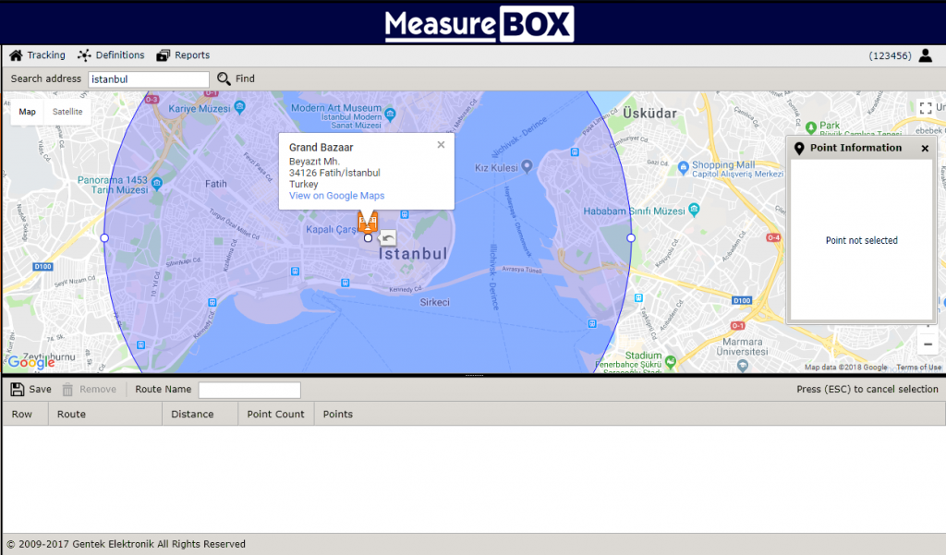
Task: Click the circle's right edge resize handle
Action: (631, 238)
